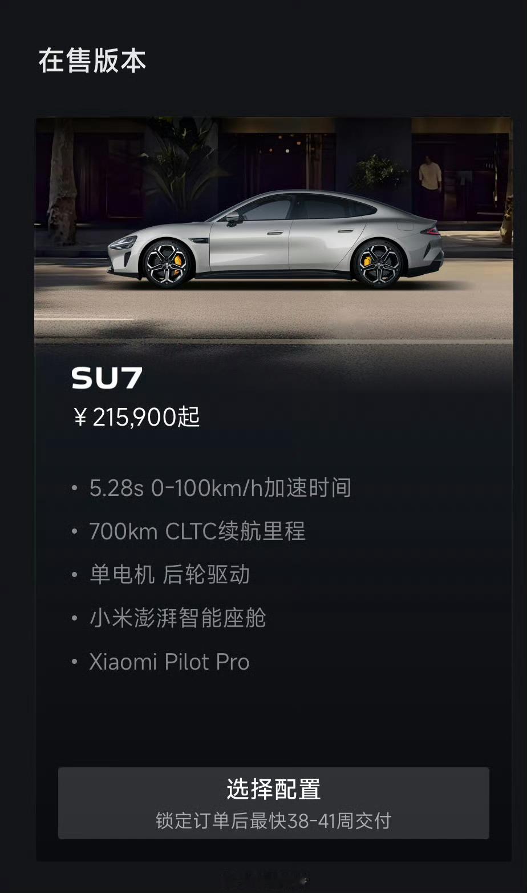Click the ¥ yen symbol before the price

pyautogui.click(x=80, y=418)
